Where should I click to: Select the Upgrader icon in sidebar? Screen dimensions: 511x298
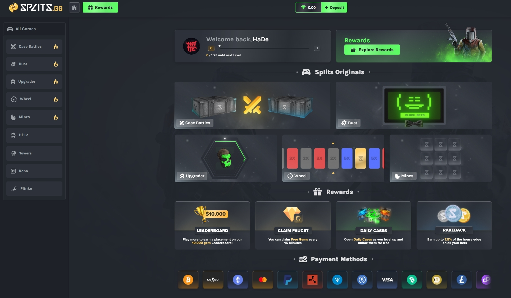click(13, 81)
